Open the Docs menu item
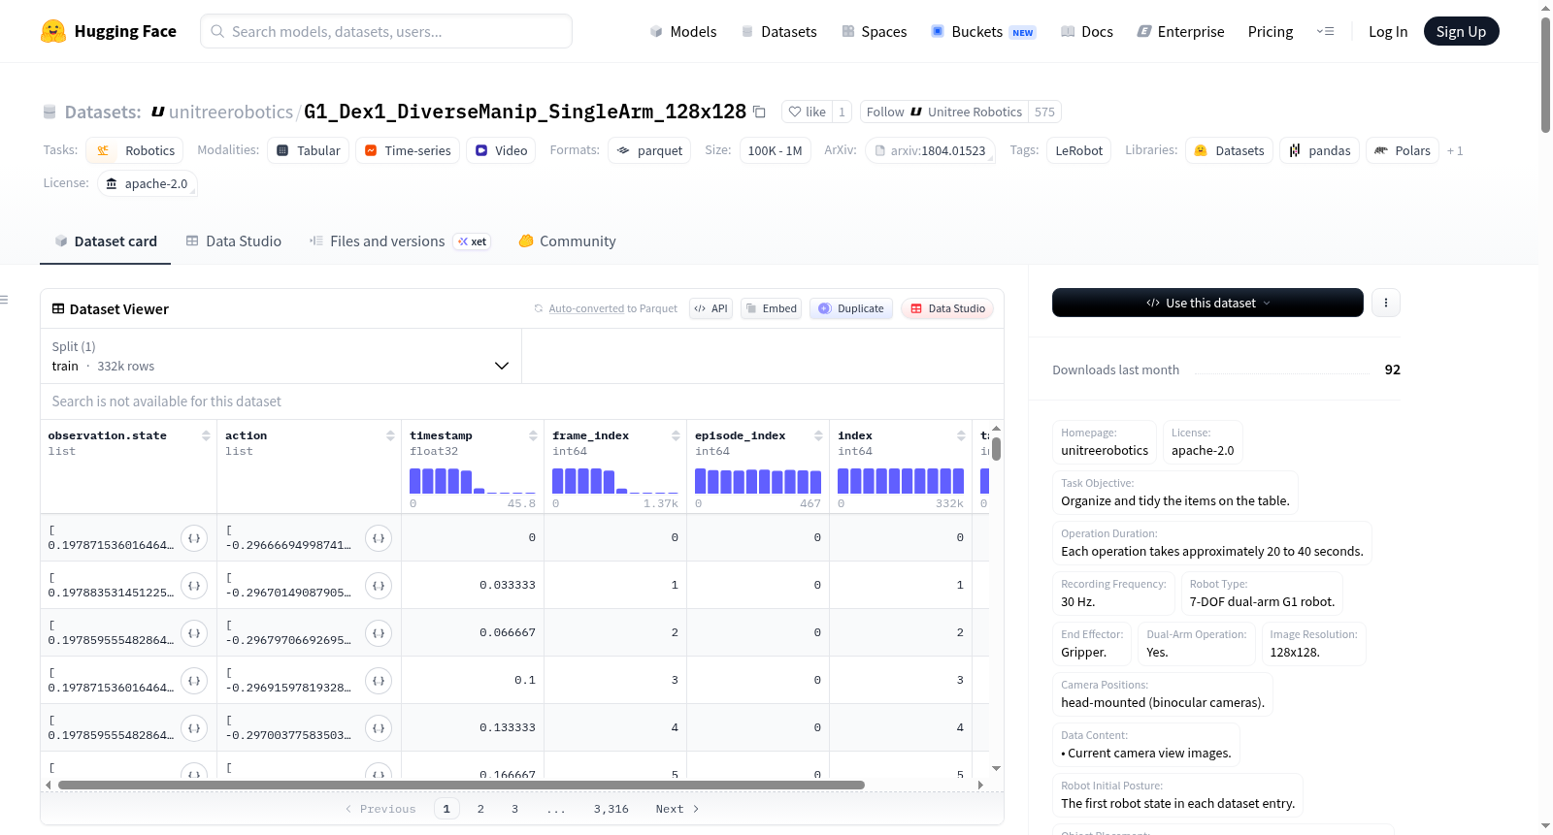The height and width of the screenshot is (835, 1553). coord(1086,31)
